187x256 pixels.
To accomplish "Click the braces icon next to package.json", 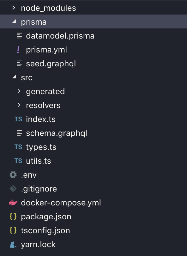I will [13, 216].
